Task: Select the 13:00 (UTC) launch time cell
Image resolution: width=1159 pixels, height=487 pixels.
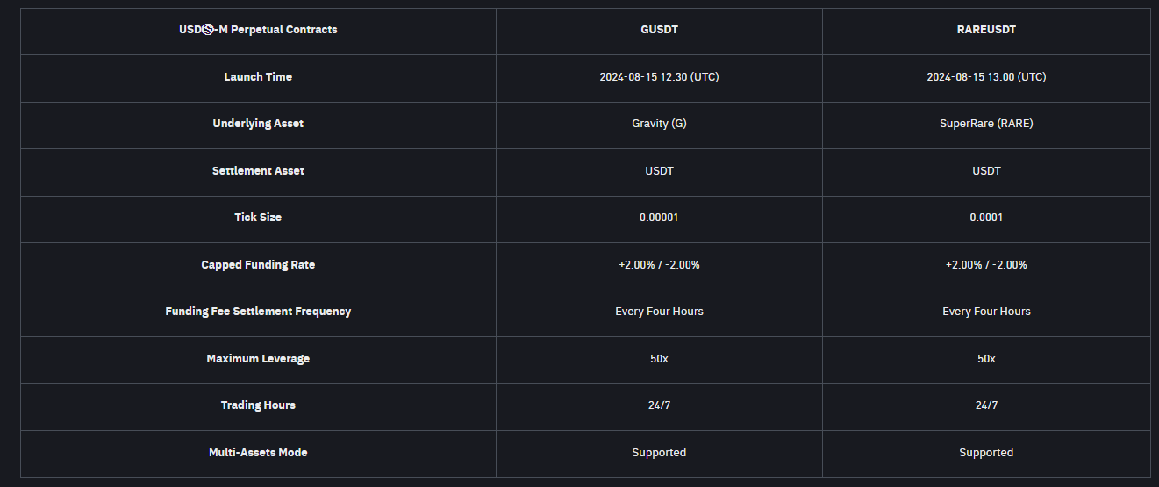Action: point(986,77)
